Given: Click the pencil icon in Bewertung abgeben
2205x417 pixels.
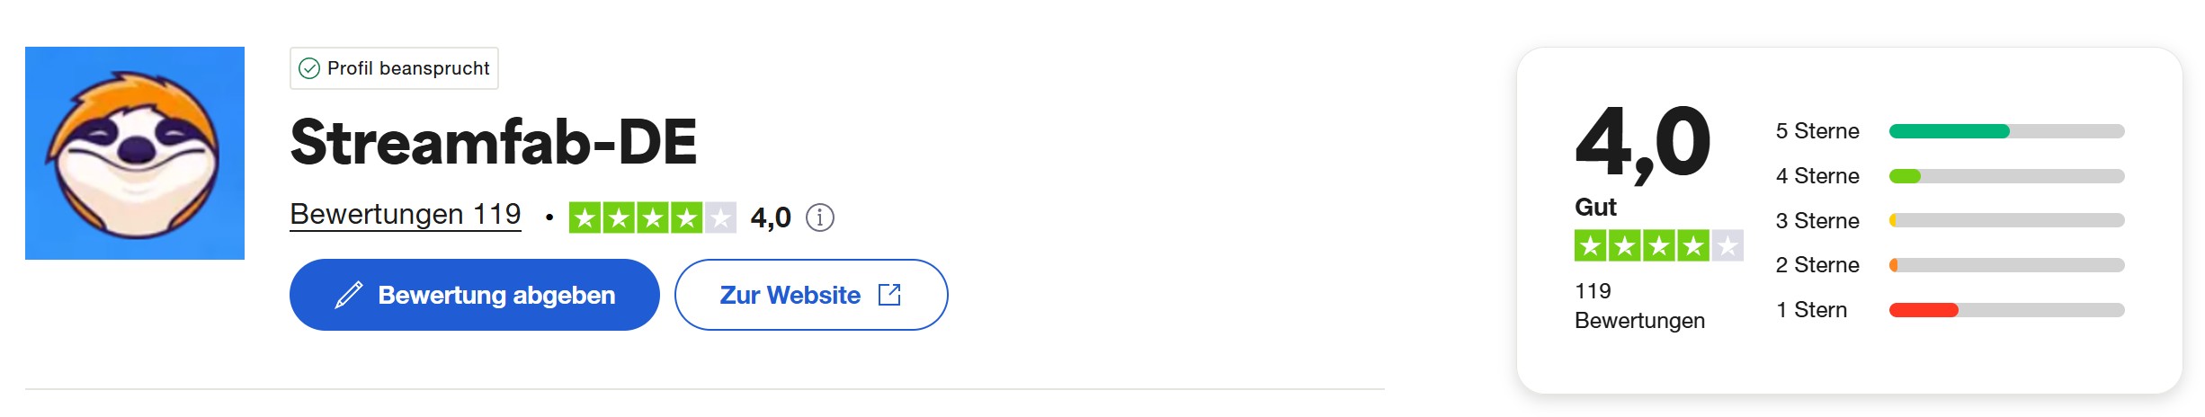Looking at the screenshot, I should 349,295.
